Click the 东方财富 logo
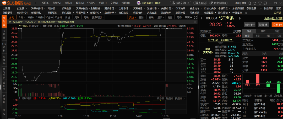Viewport: 283px width, 119px height. point(16,3)
